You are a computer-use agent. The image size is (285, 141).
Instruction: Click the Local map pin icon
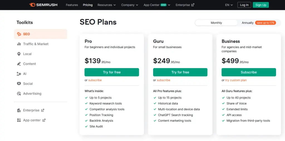click(19, 54)
